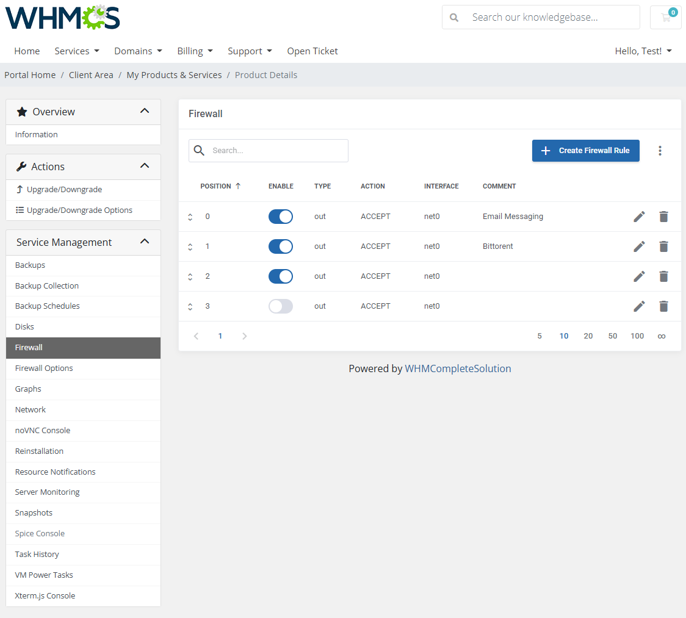
Task: Open the shopping cart icon
Action: click(666, 18)
